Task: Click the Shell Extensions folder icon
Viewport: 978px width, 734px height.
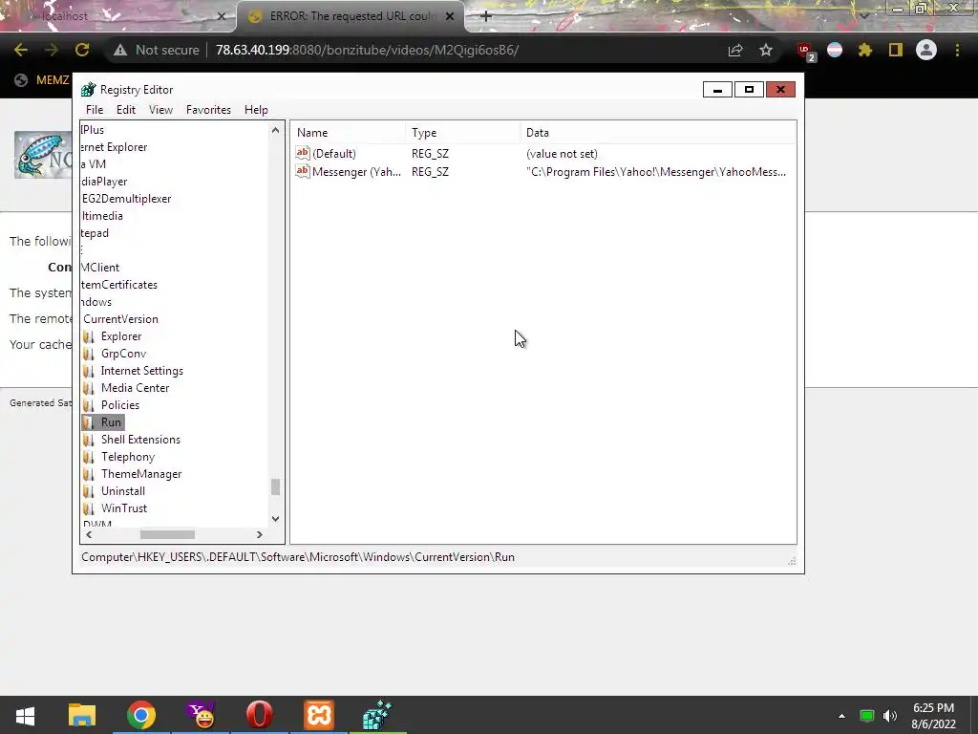Action: [x=89, y=440]
